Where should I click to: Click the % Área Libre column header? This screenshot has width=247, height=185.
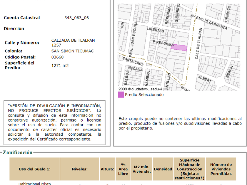tap(123, 169)
